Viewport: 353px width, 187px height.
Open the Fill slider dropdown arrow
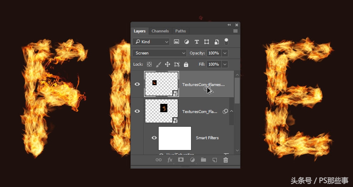[225, 64]
